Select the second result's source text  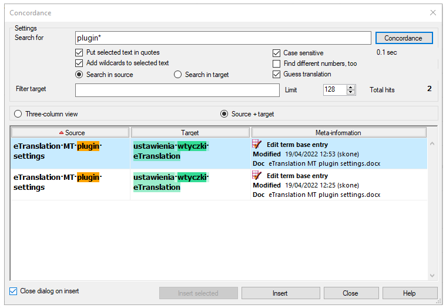click(58, 182)
